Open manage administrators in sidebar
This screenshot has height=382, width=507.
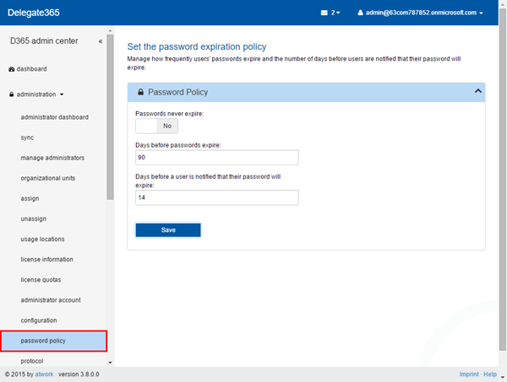52,158
